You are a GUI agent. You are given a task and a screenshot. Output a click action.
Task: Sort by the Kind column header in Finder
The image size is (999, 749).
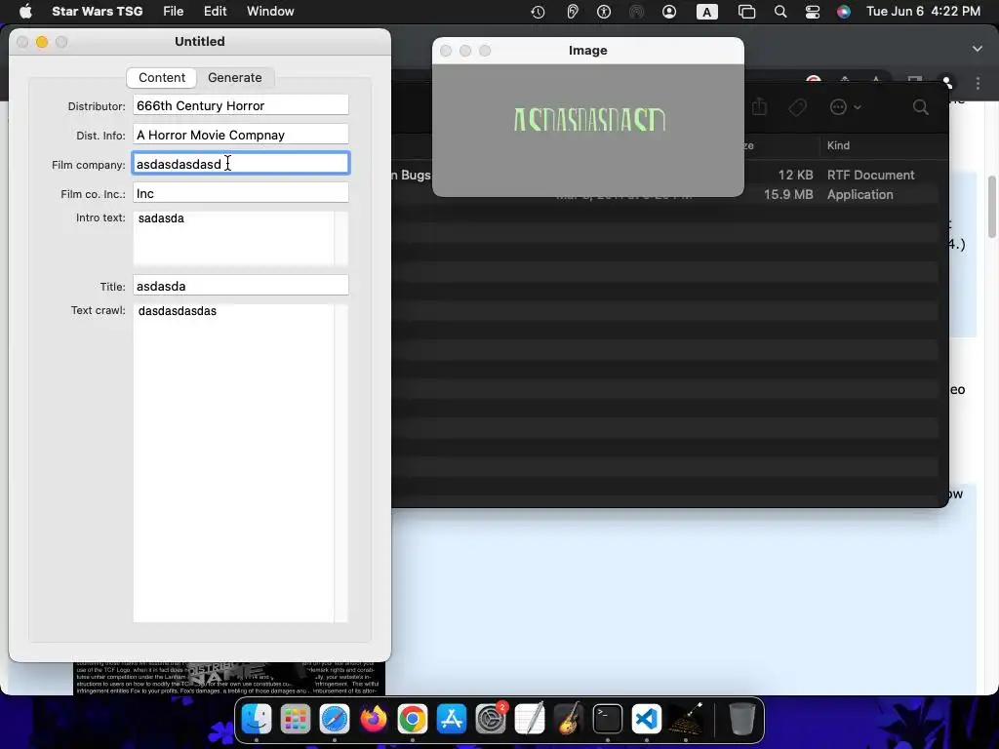point(838,145)
